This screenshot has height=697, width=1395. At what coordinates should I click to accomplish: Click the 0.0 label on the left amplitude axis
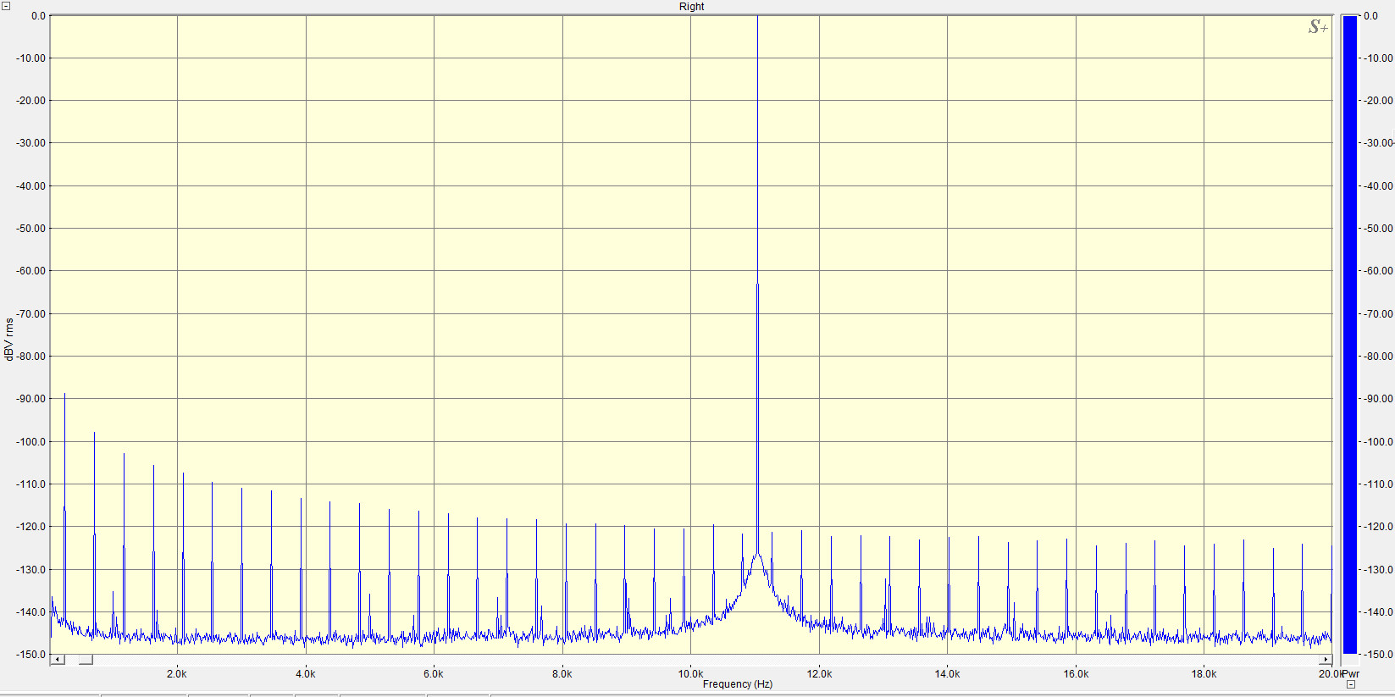[39, 16]
